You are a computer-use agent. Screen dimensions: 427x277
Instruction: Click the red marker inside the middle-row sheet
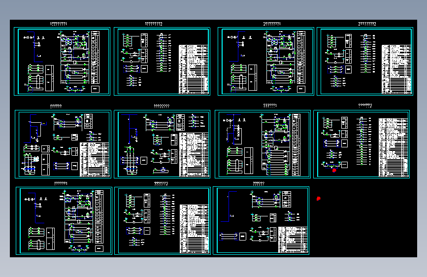pyautogui.click(x=334, y=171)
